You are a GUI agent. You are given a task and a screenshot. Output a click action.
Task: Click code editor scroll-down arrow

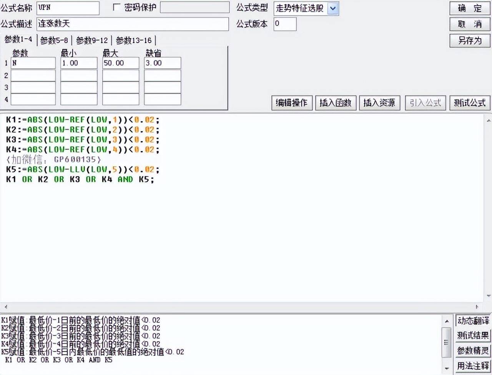pos(489,296)
